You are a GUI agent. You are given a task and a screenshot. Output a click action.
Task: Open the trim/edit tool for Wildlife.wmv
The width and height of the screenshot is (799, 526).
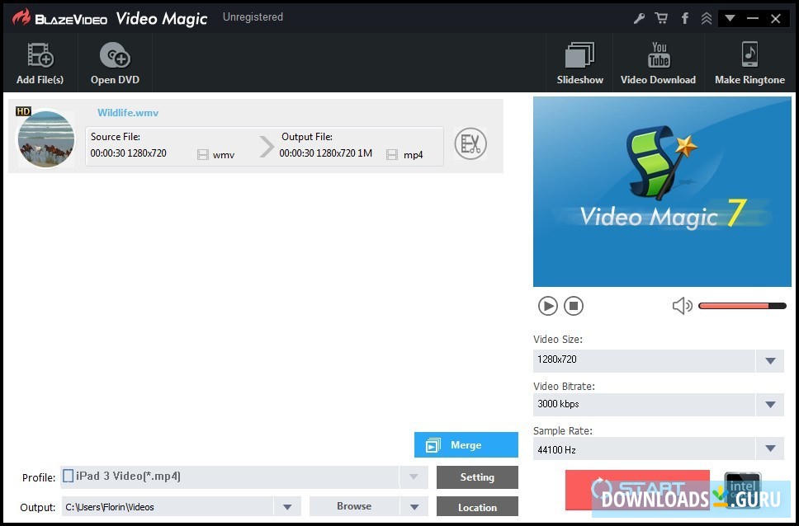pyautogui.click(x=470, y=143)
